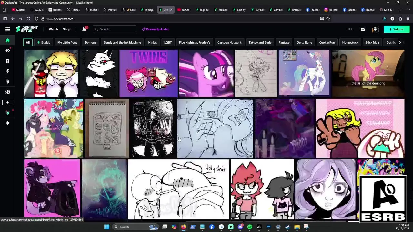Select the All topic filter
The width and height of the screenshot is (413, 232).
pyautogui.click(x=28, y=42)
